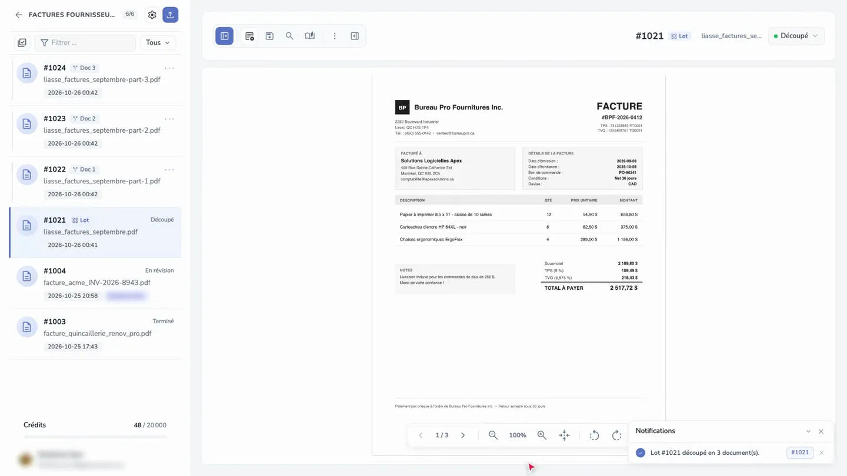Image resolution: width=847 pixels, height=476 pixels.
Task: Click the open-book reading view icon
Action: 309,36
